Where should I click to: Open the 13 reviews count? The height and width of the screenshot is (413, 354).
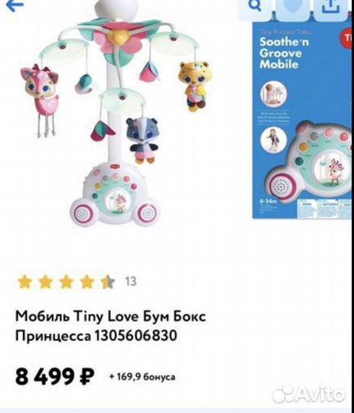click(x=131, y=281)
